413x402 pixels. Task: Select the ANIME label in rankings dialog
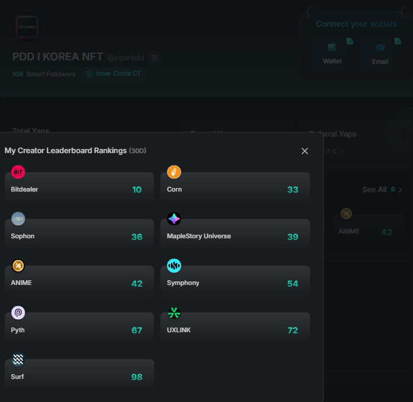pos(21,283)
